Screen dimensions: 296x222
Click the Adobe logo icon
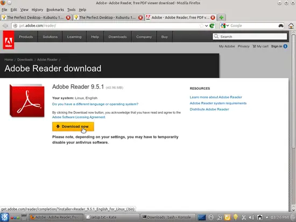[x=9, y=40]
